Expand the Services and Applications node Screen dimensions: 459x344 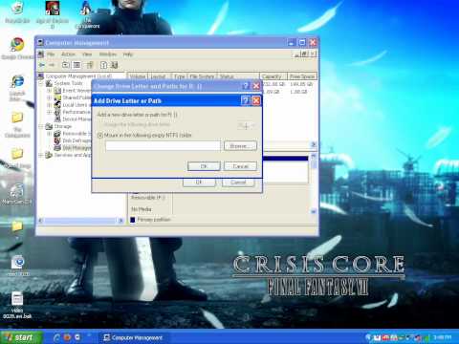pyautogui.click(x=41, y=155)
